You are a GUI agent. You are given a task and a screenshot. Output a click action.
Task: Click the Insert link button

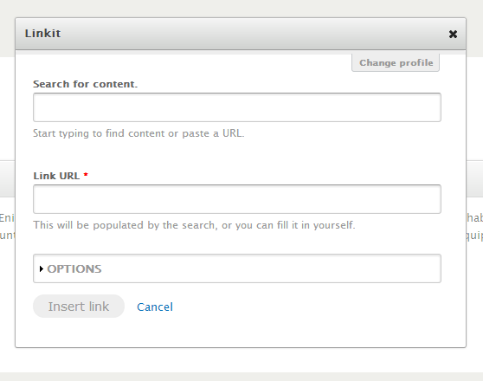coord(79,307)
